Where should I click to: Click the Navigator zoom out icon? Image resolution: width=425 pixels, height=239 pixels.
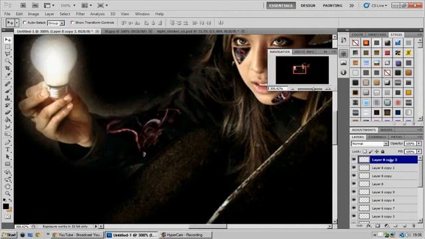point(292,88)
